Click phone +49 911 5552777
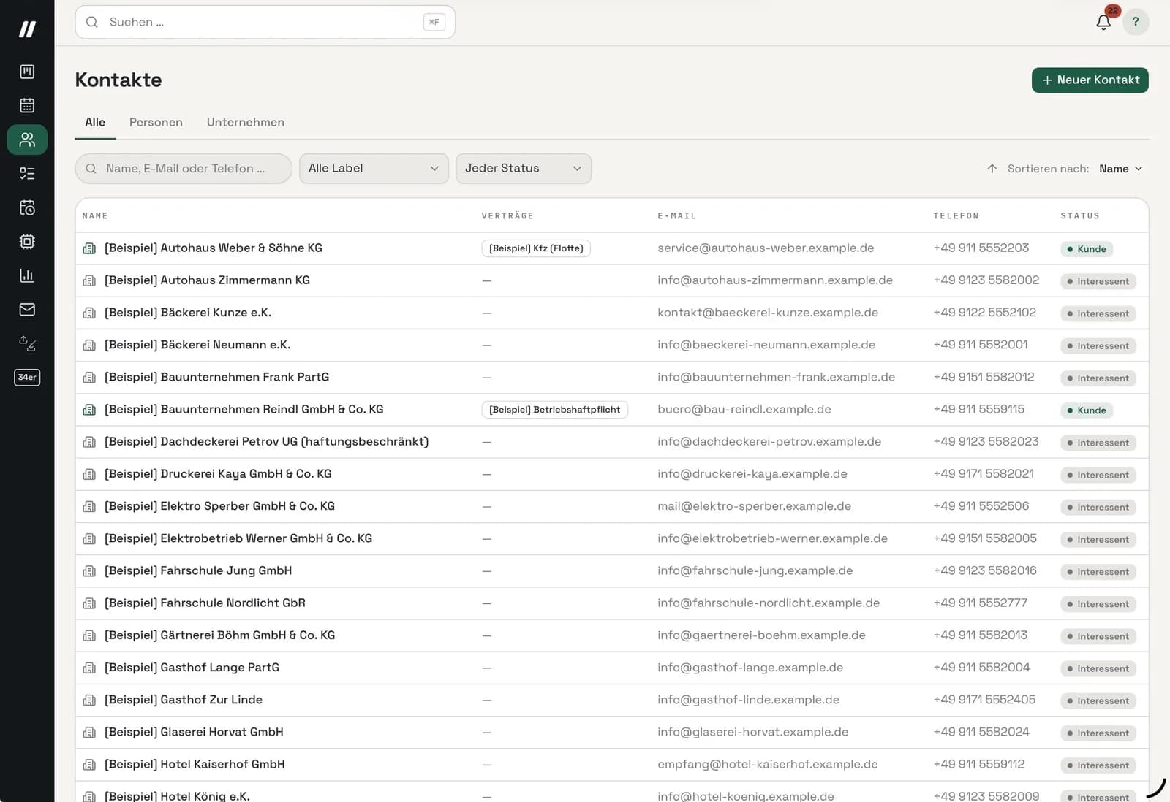This screenshot has height=802, width=1170. tap(981, 603)
